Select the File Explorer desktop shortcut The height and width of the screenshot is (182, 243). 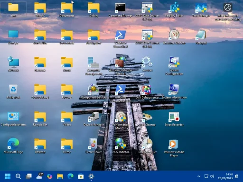coord(93,36)
